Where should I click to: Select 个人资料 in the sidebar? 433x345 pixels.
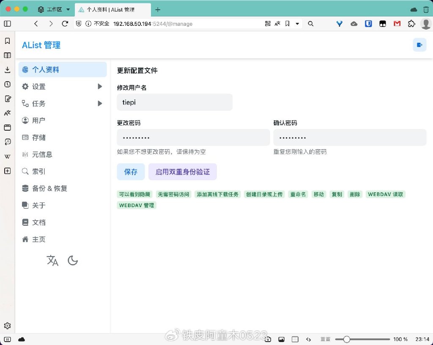(x=63, y=70)
